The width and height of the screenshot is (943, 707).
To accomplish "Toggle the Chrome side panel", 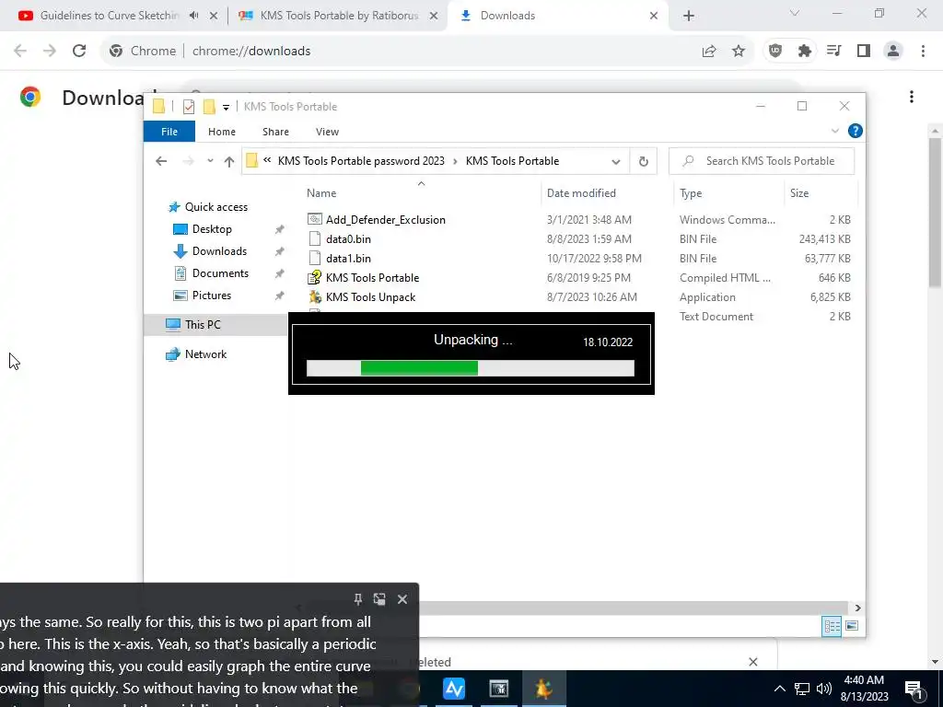I will [864, 52].
